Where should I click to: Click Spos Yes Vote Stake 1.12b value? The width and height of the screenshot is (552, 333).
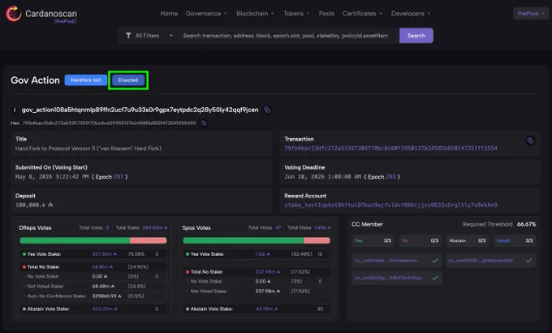(x=263, y=254)
